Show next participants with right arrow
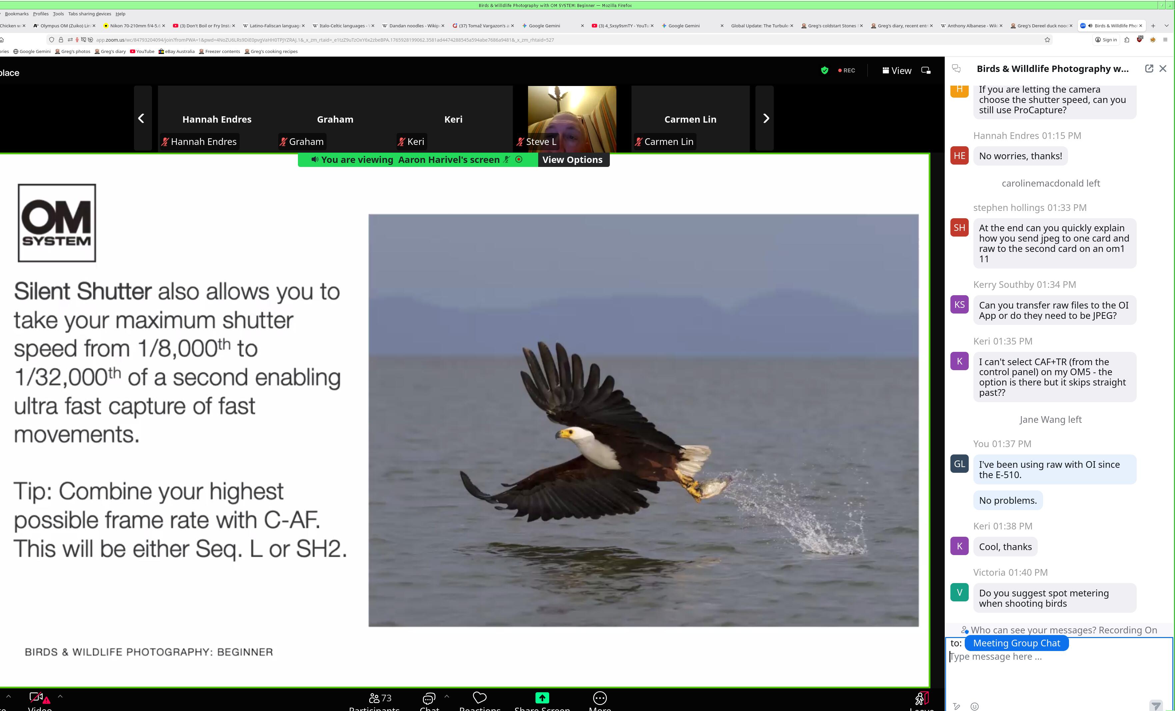The width and height of the screenshot is (1175, 711). (766, 118)
